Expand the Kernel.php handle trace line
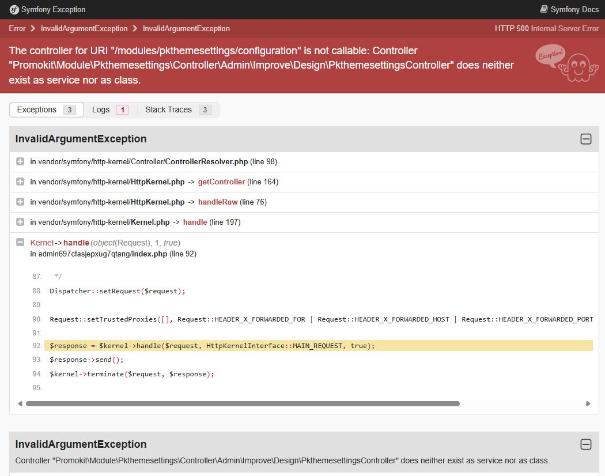The image size is (605, 476). pyautogui.click(x=20, y=222)
